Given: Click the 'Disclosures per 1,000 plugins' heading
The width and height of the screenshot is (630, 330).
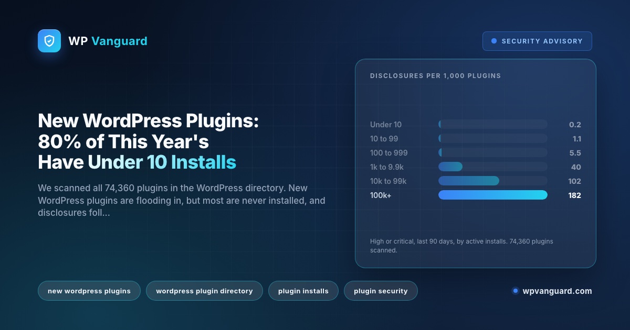Looking at the screenshot, I should click(435, 75).
